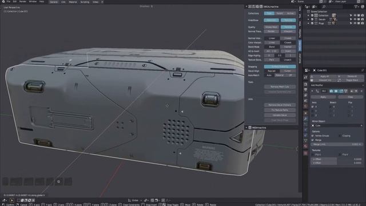The width and height of the screenshot is (366, 206).
Task: Collapse the Mirror modifier panel arrow
Action: click(312, 91)
